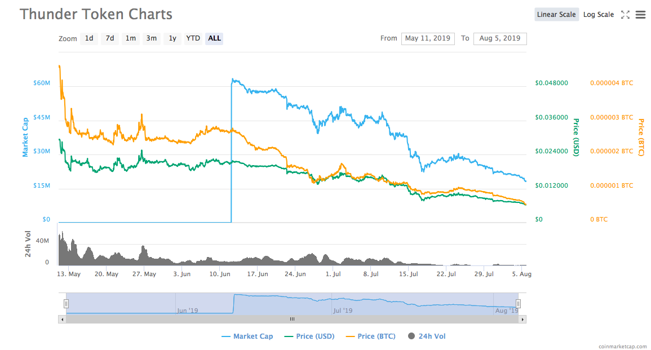
Task: Click the From date field
Action: pos(428,39)
